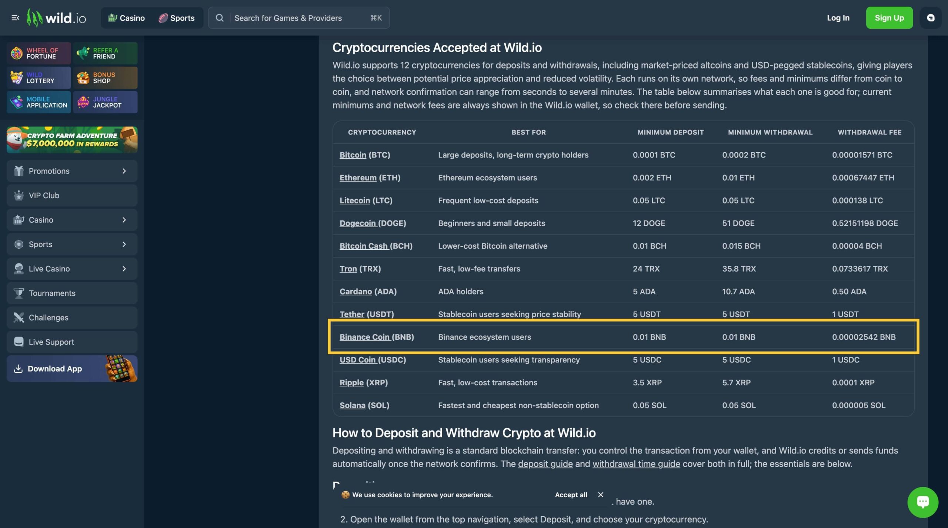The height and width of the screenshot is (528, 948).
Task: Open the Cardano link in the table
Action: point(355,292)
